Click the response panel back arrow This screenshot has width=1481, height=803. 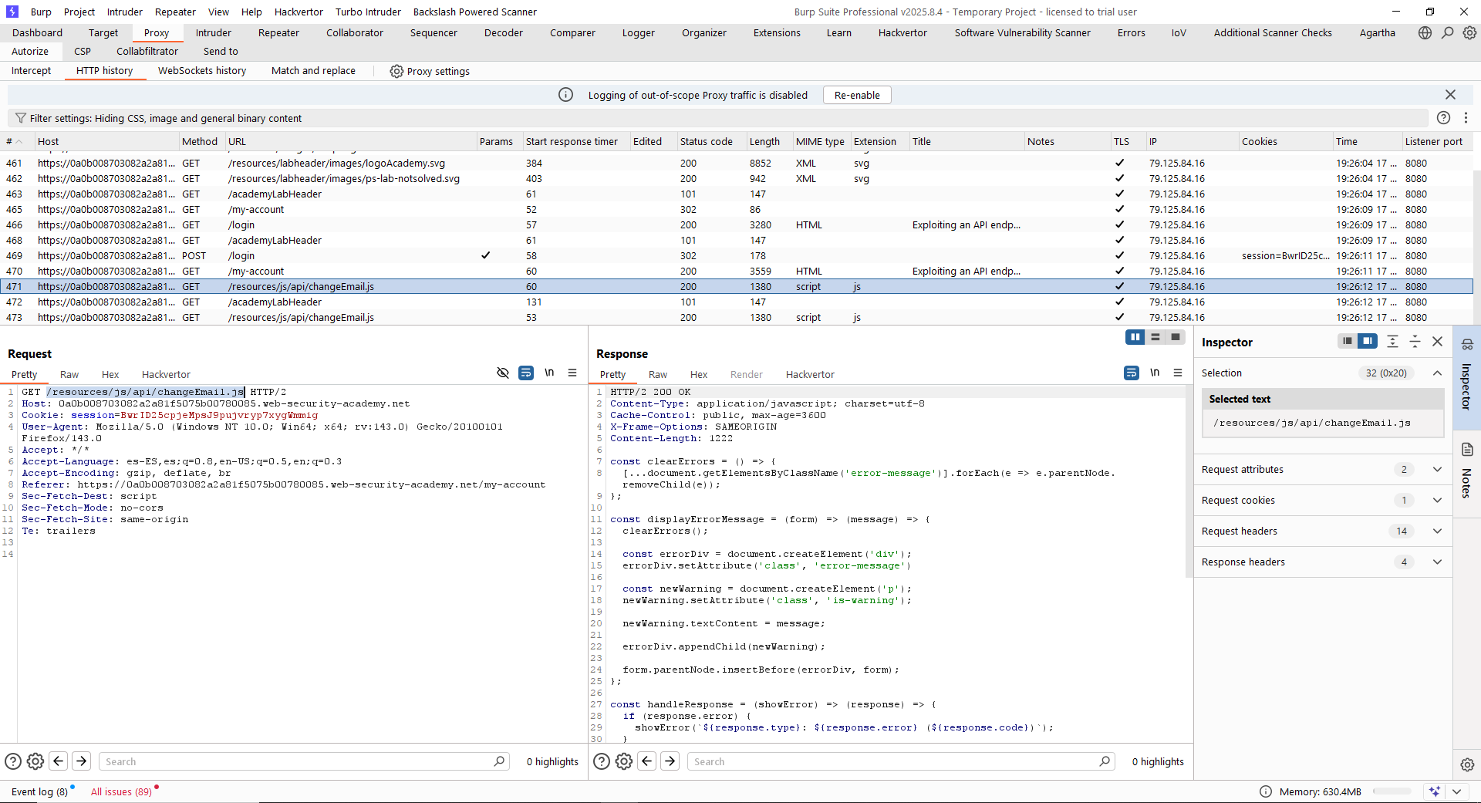(x=647, y=761)
